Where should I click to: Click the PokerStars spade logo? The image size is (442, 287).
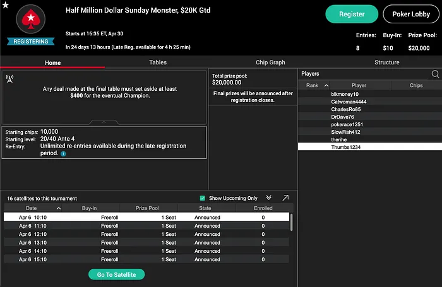pos(31,19)
